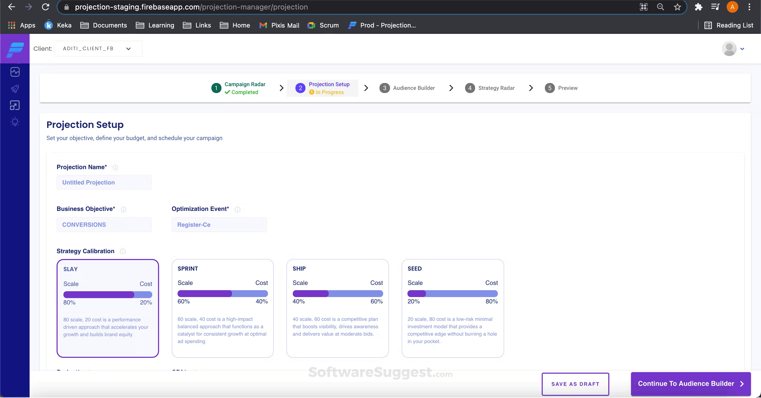The height and width of the screenshot is (398, 761).
Task: Click the SLAY scale-cost progress bar
Action: [108, 295]
